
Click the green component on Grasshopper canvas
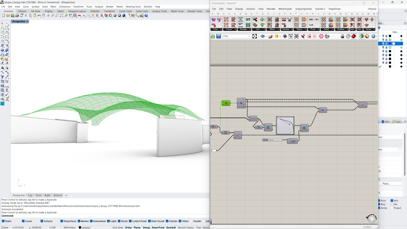click(x=226, y=103)
